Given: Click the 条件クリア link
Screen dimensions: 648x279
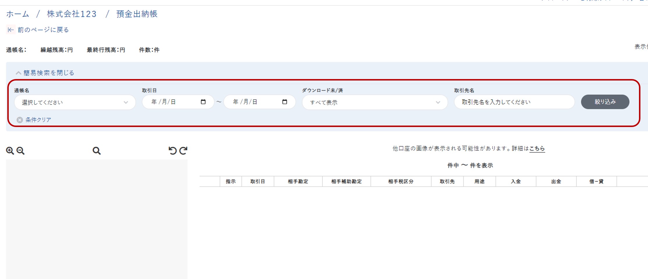Looking at the screenshot, I should pos(38,120).
